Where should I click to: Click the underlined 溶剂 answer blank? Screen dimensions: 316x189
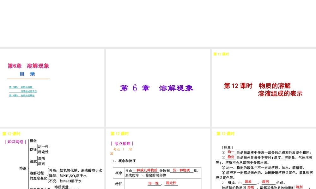point(266,182)
